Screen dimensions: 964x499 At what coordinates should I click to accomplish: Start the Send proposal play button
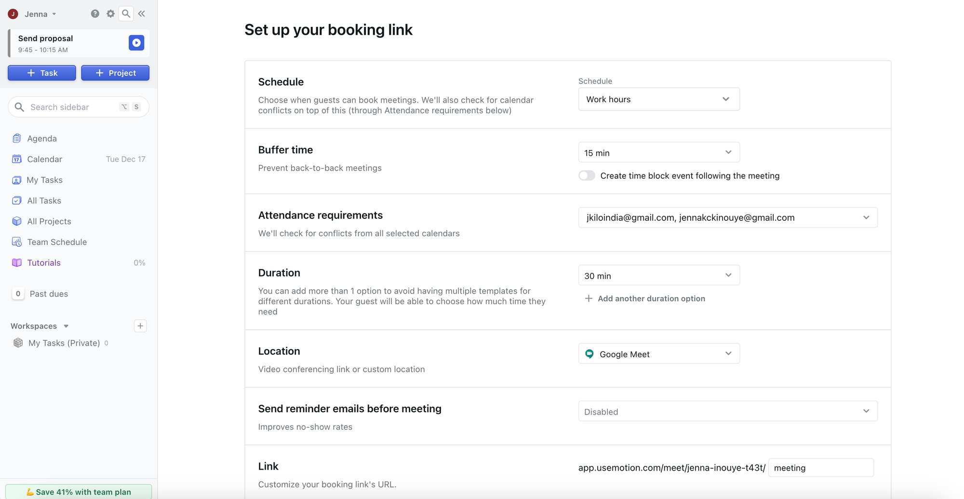pyautogui.click(x=136, y=43)
